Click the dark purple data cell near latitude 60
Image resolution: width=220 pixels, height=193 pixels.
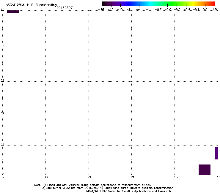coord(13,12)
